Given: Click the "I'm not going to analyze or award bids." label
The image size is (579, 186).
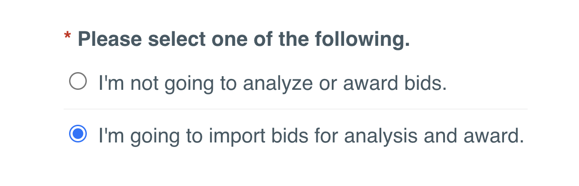Looking at the screenshot, I should [x=272, y=83].
